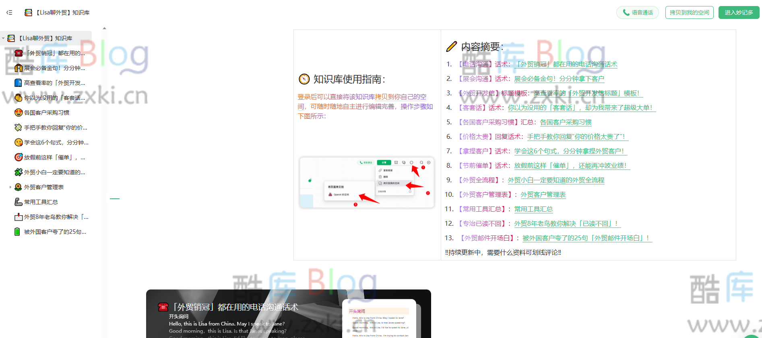
Task: Select sidebar item 各国客户采购习惯
Action: tap(46, 113)
